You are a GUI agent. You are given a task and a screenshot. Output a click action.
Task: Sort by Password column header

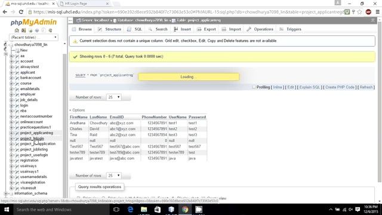pos(197,117)
